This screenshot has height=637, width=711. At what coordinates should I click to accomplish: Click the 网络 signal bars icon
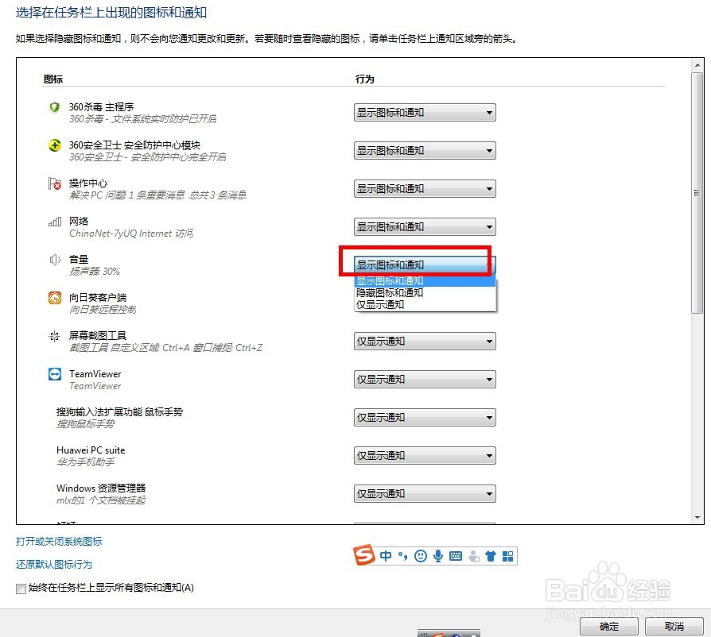pyautogui.click(x=54, y=222)
